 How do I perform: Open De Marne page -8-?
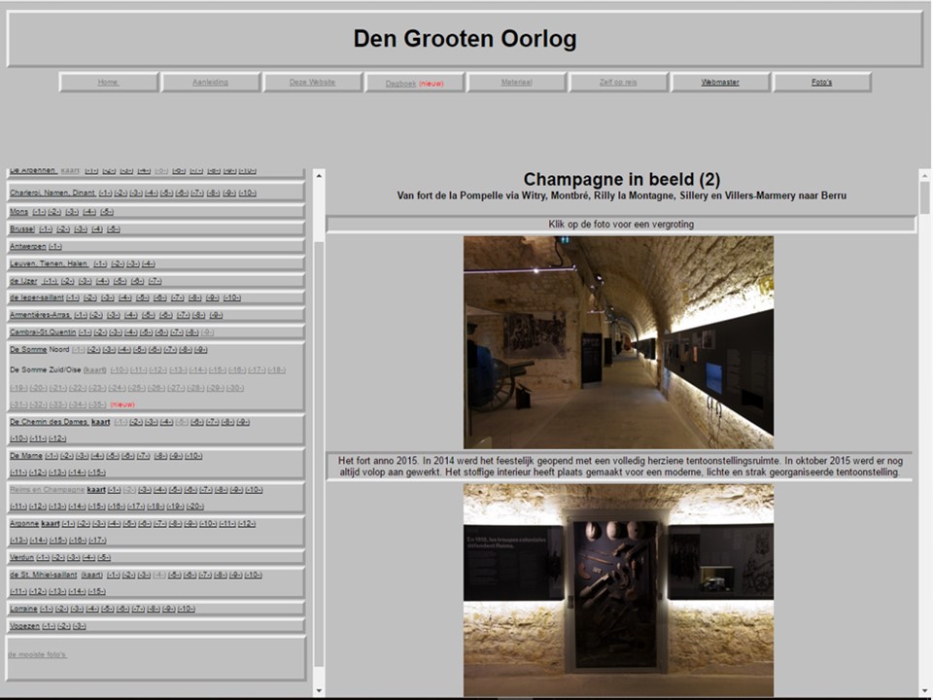[160, 456]
